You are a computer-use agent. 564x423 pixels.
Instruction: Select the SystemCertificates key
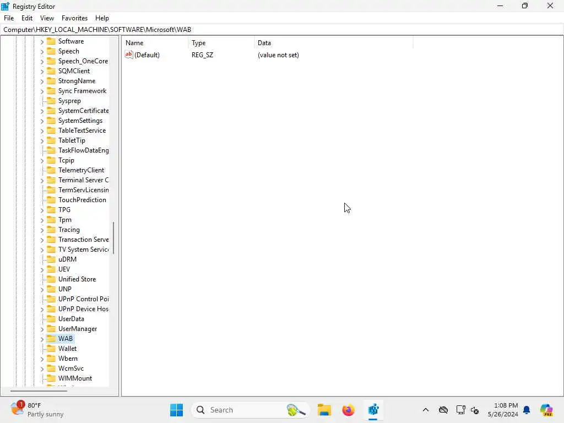84,111
